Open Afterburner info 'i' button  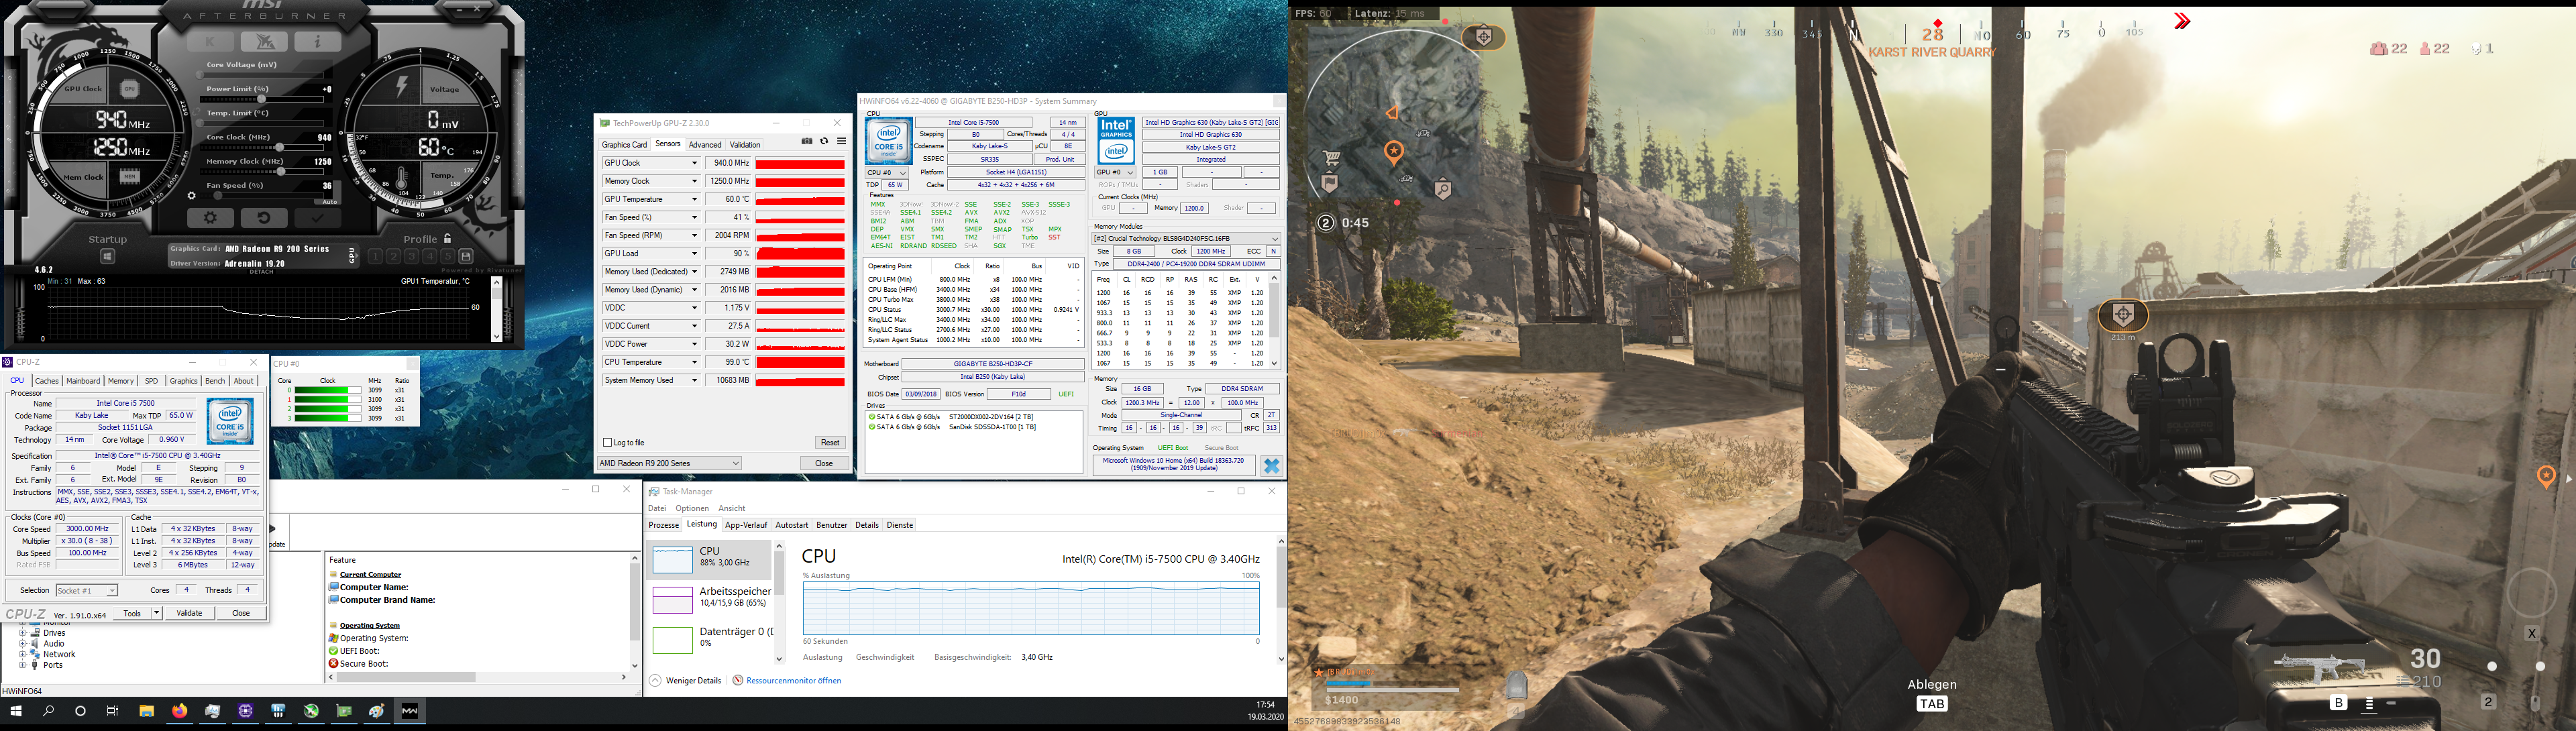pyautogui.click(x=318, y=41)
